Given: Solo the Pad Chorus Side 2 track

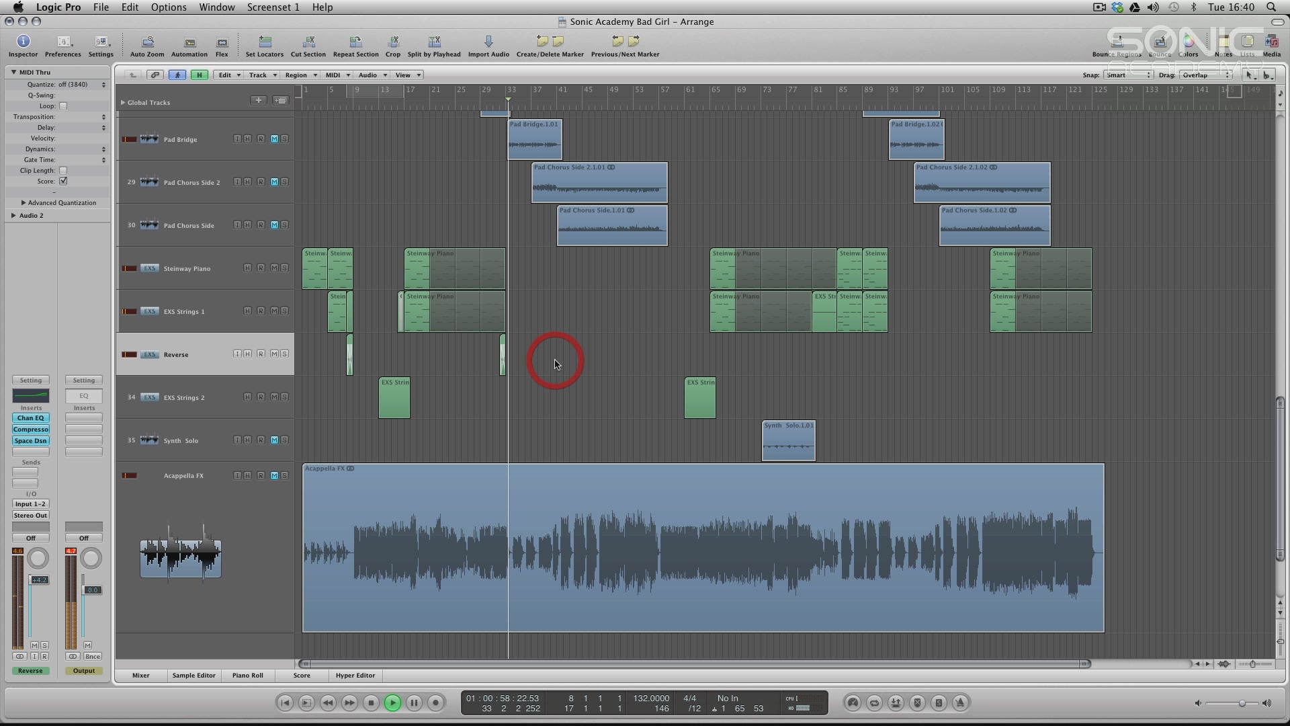Looking at the screenshot, I should 284,182.
